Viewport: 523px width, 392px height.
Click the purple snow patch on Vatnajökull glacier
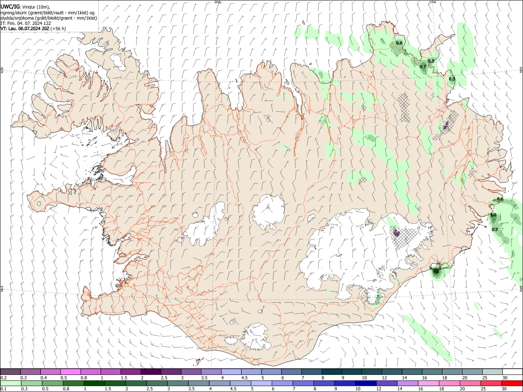[x=396, y=233]
